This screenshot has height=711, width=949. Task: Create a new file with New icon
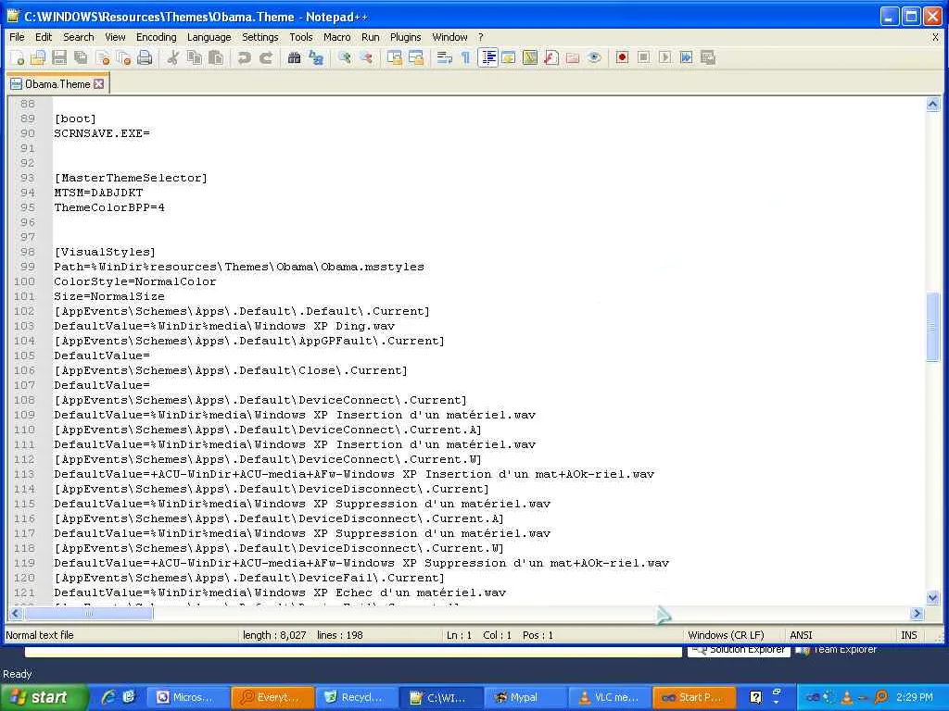(x=17, y=57)
